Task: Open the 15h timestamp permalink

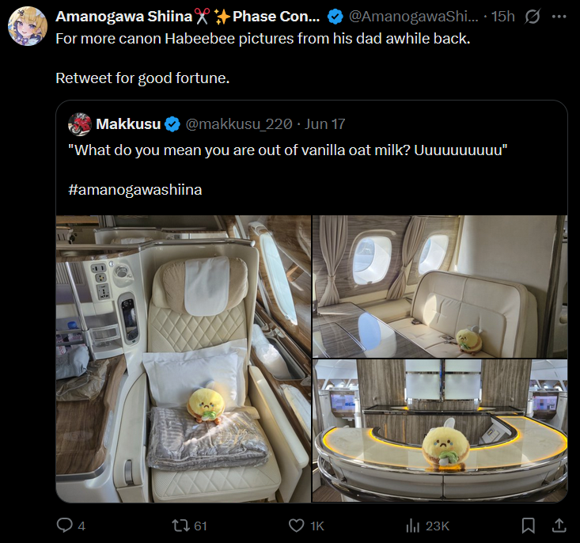Action: tap(502, 16)
